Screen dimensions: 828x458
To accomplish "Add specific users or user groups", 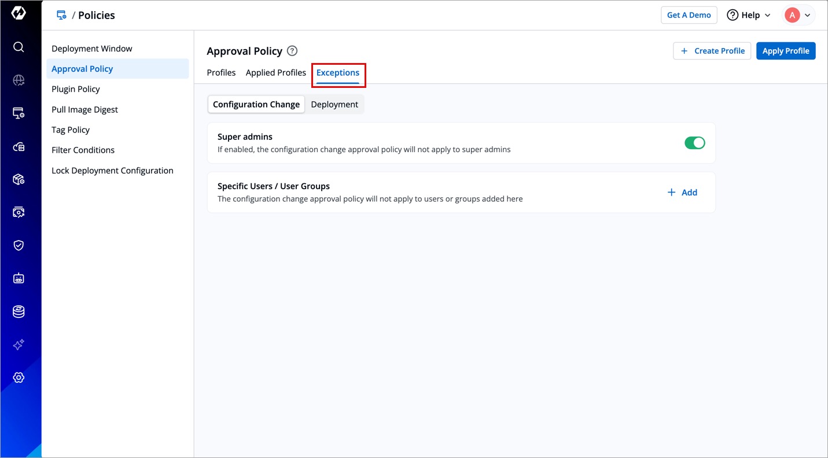I will coord(682,193).
